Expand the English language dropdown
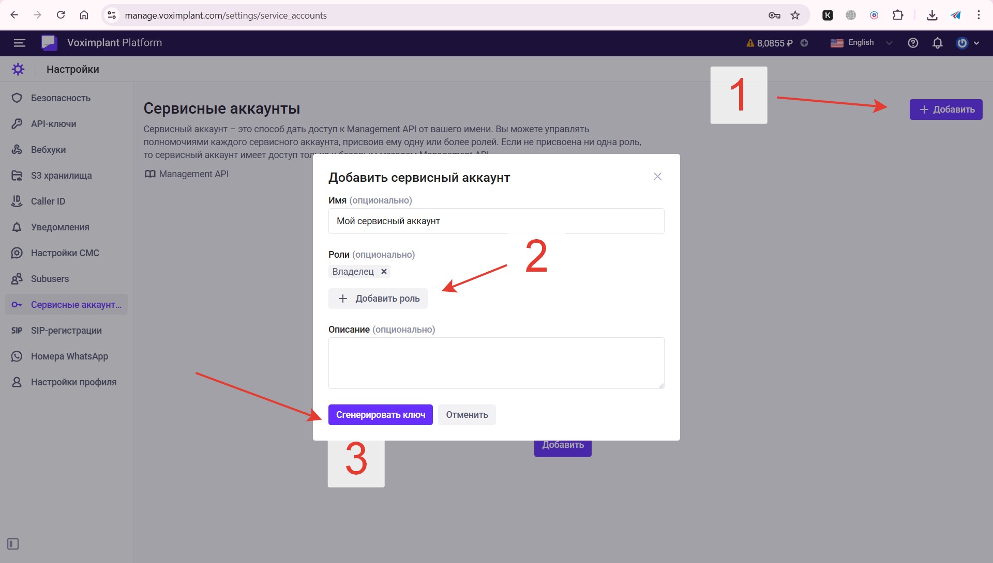 pos(862,43)
